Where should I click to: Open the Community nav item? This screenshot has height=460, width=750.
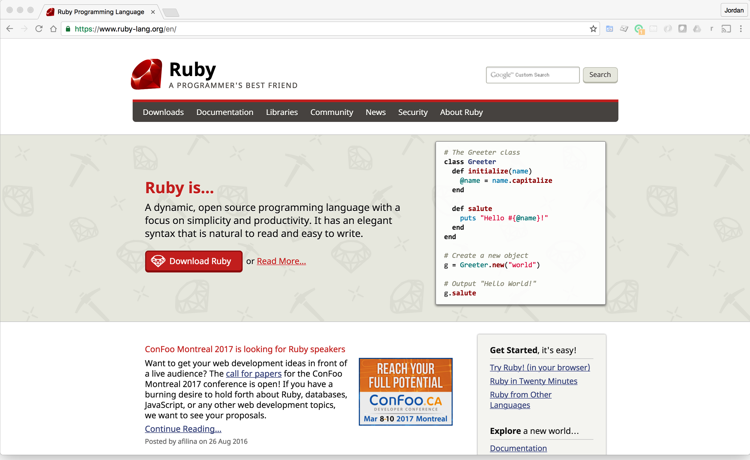332,112
